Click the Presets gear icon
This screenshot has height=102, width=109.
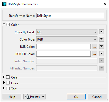tap(28, 97)
